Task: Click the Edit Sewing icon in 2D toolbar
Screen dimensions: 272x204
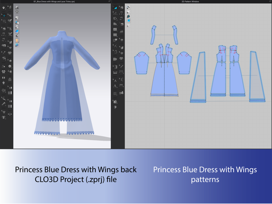Action: coord(122,8)
